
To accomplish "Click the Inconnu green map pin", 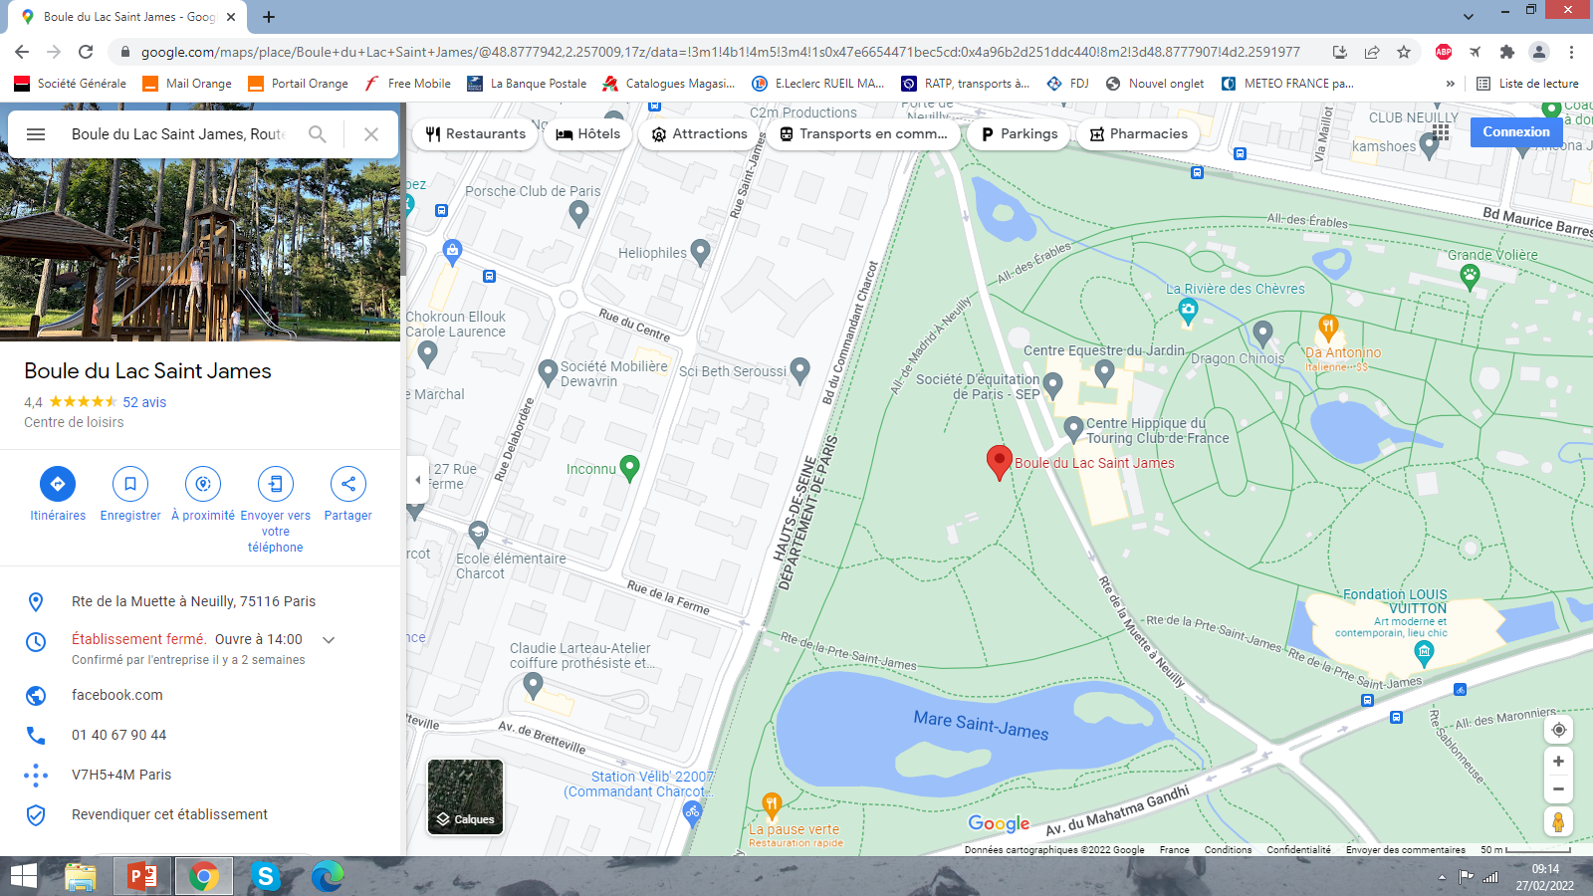I will click(629, 467).
